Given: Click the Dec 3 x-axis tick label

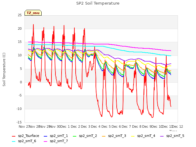Looking at the screenshot, I should click(86, 126).
